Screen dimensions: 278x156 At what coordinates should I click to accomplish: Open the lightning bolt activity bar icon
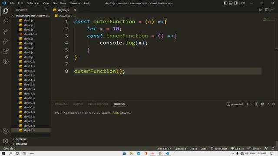[6, 61]
